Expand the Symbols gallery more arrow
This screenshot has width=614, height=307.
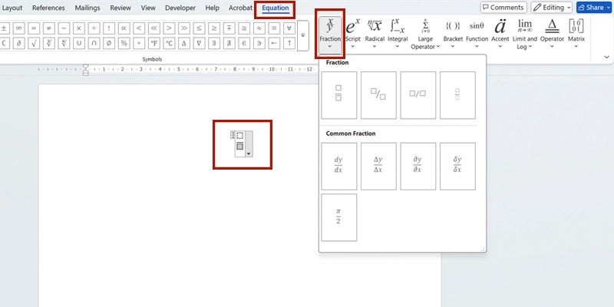(x=302, y=36)
